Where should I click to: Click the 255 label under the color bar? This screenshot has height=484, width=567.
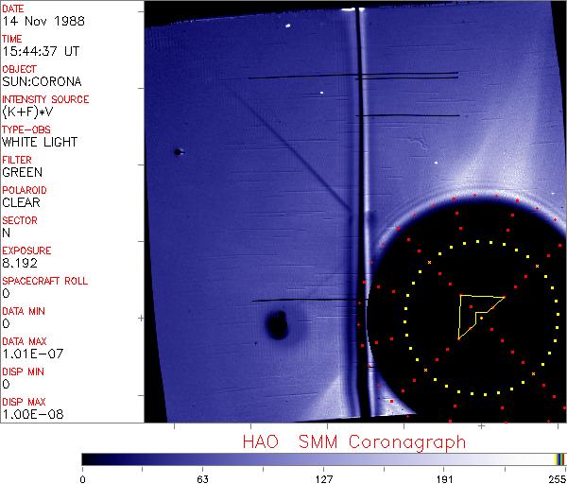click(556, 478)
